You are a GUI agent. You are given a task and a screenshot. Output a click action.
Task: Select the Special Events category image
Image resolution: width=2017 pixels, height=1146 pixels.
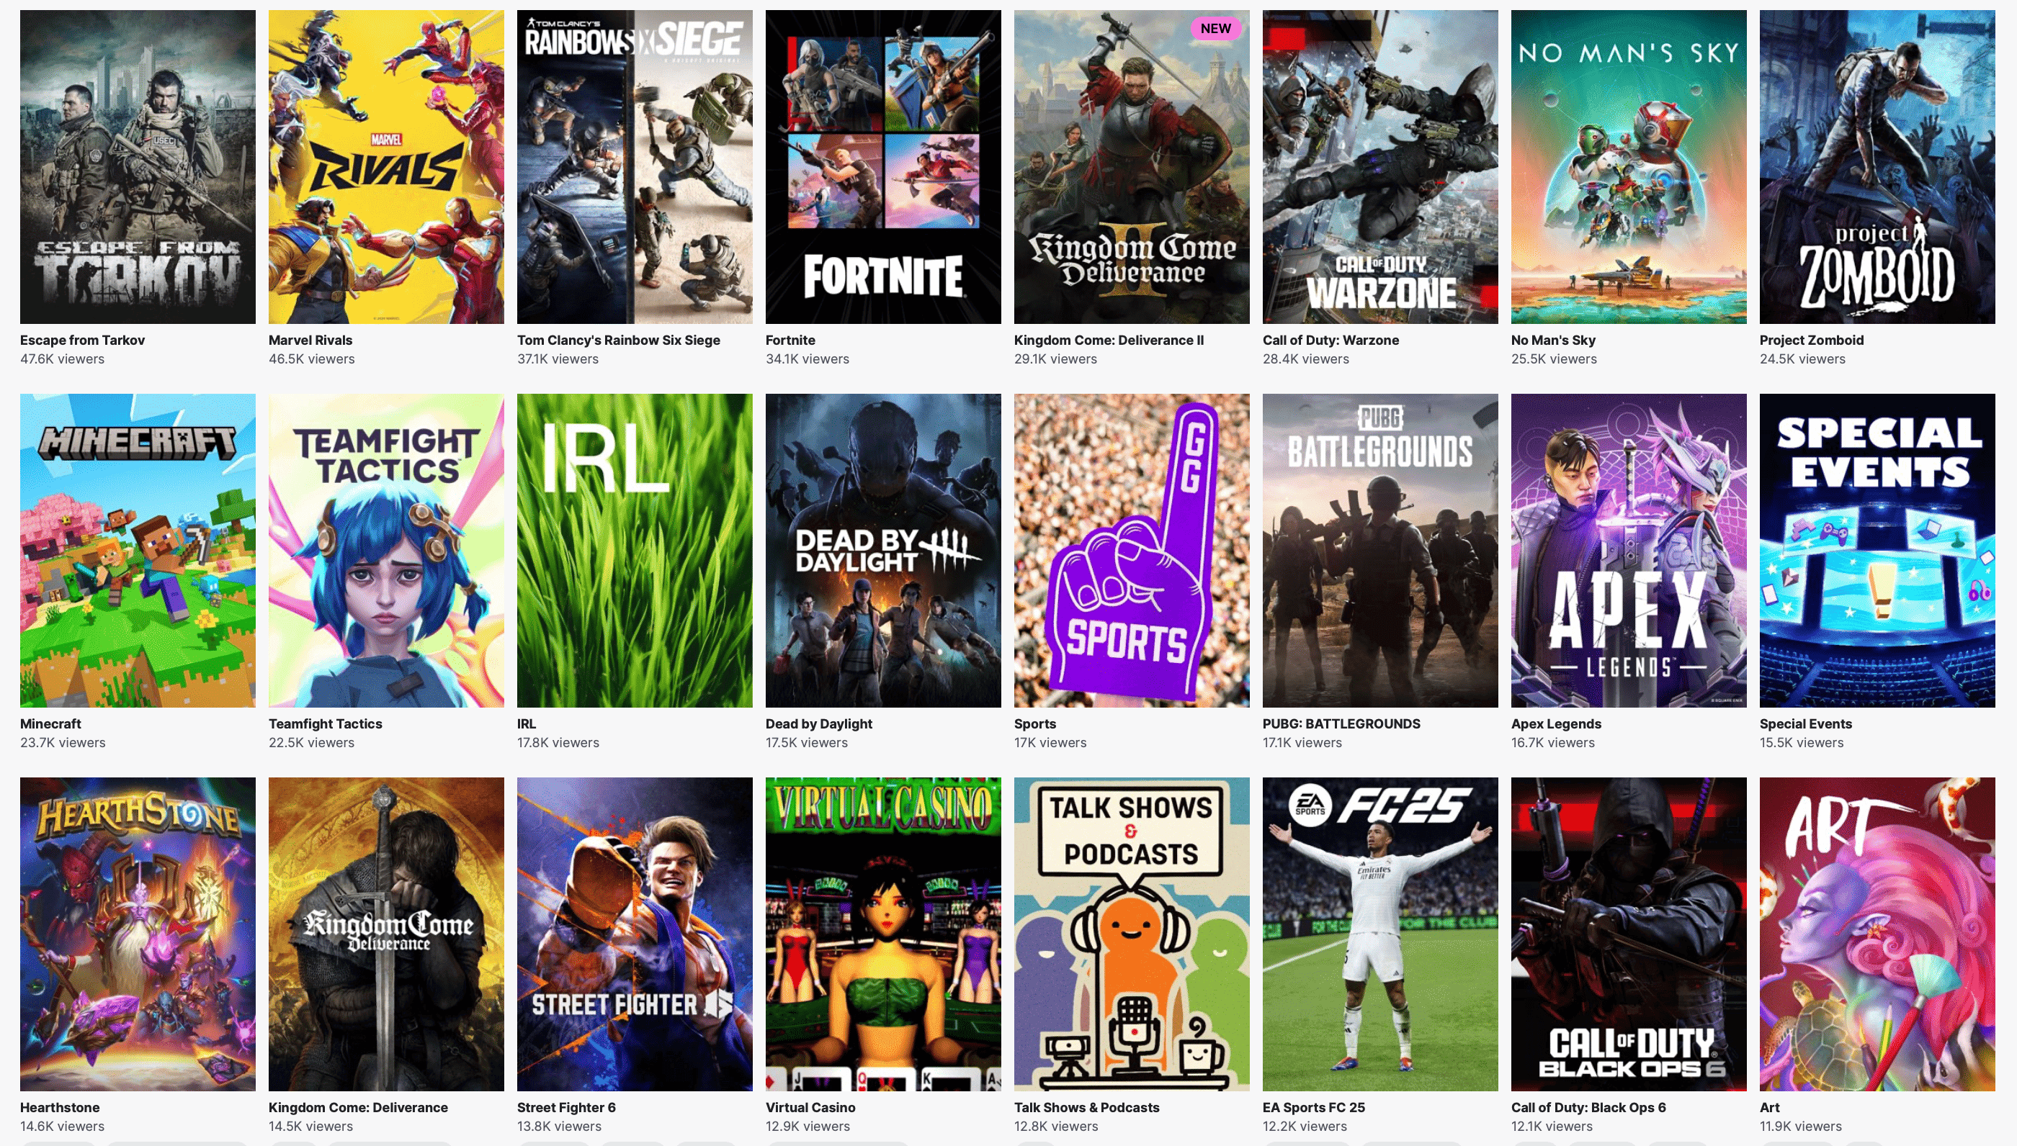pos(1877,550)
